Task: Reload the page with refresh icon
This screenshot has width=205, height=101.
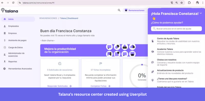Action: (x=13, y=3)
